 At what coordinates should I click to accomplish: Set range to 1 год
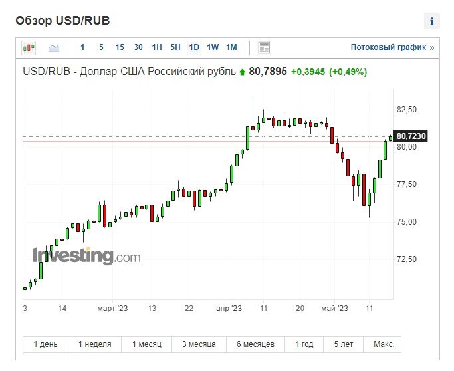pyautogui.click(x=304, y=344)
